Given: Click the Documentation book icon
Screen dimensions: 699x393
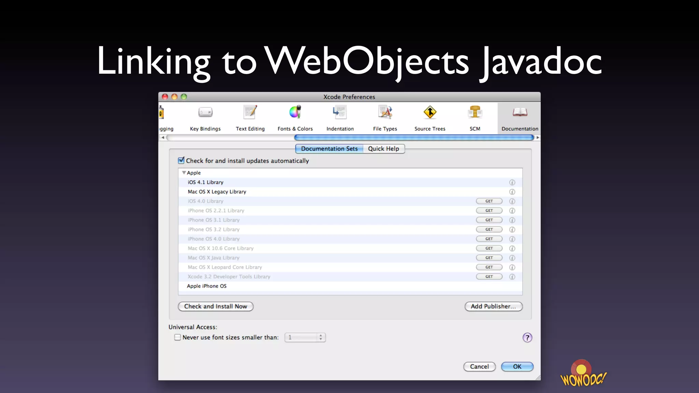Looking at the screenshot, I should tap(519, 113).
